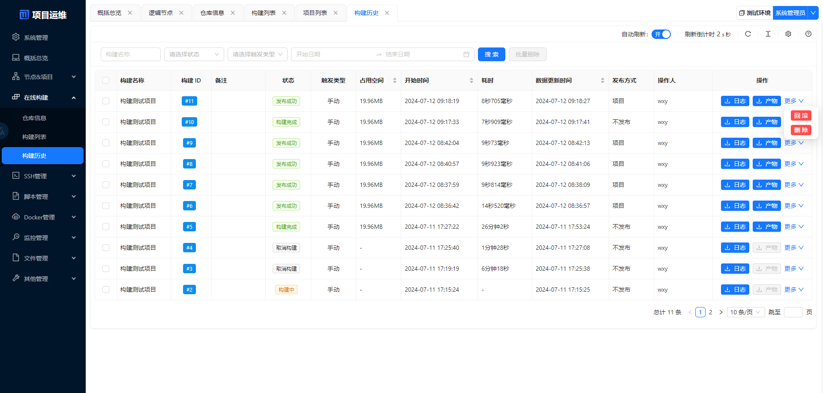823x393 pixels.
Task: Click the calendar icon in date range
Action: [466, 54]
